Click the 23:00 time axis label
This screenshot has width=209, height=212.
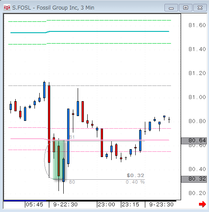tap(106, 205)
